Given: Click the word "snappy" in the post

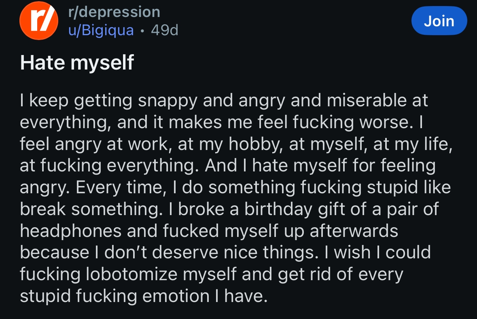Looking at the screenshot, I should point(167,101).
